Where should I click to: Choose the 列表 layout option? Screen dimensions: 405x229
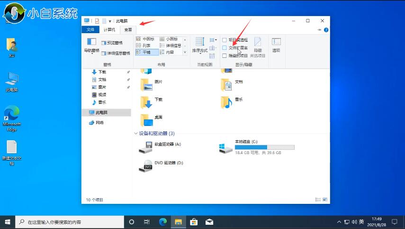click(x=144, y=46)
